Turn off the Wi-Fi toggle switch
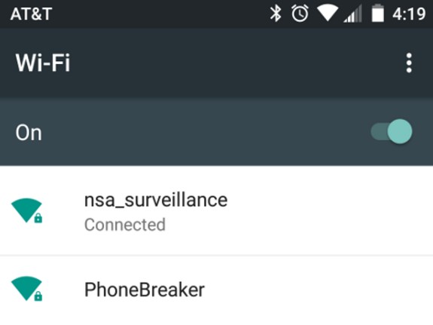 pos(392,131)
